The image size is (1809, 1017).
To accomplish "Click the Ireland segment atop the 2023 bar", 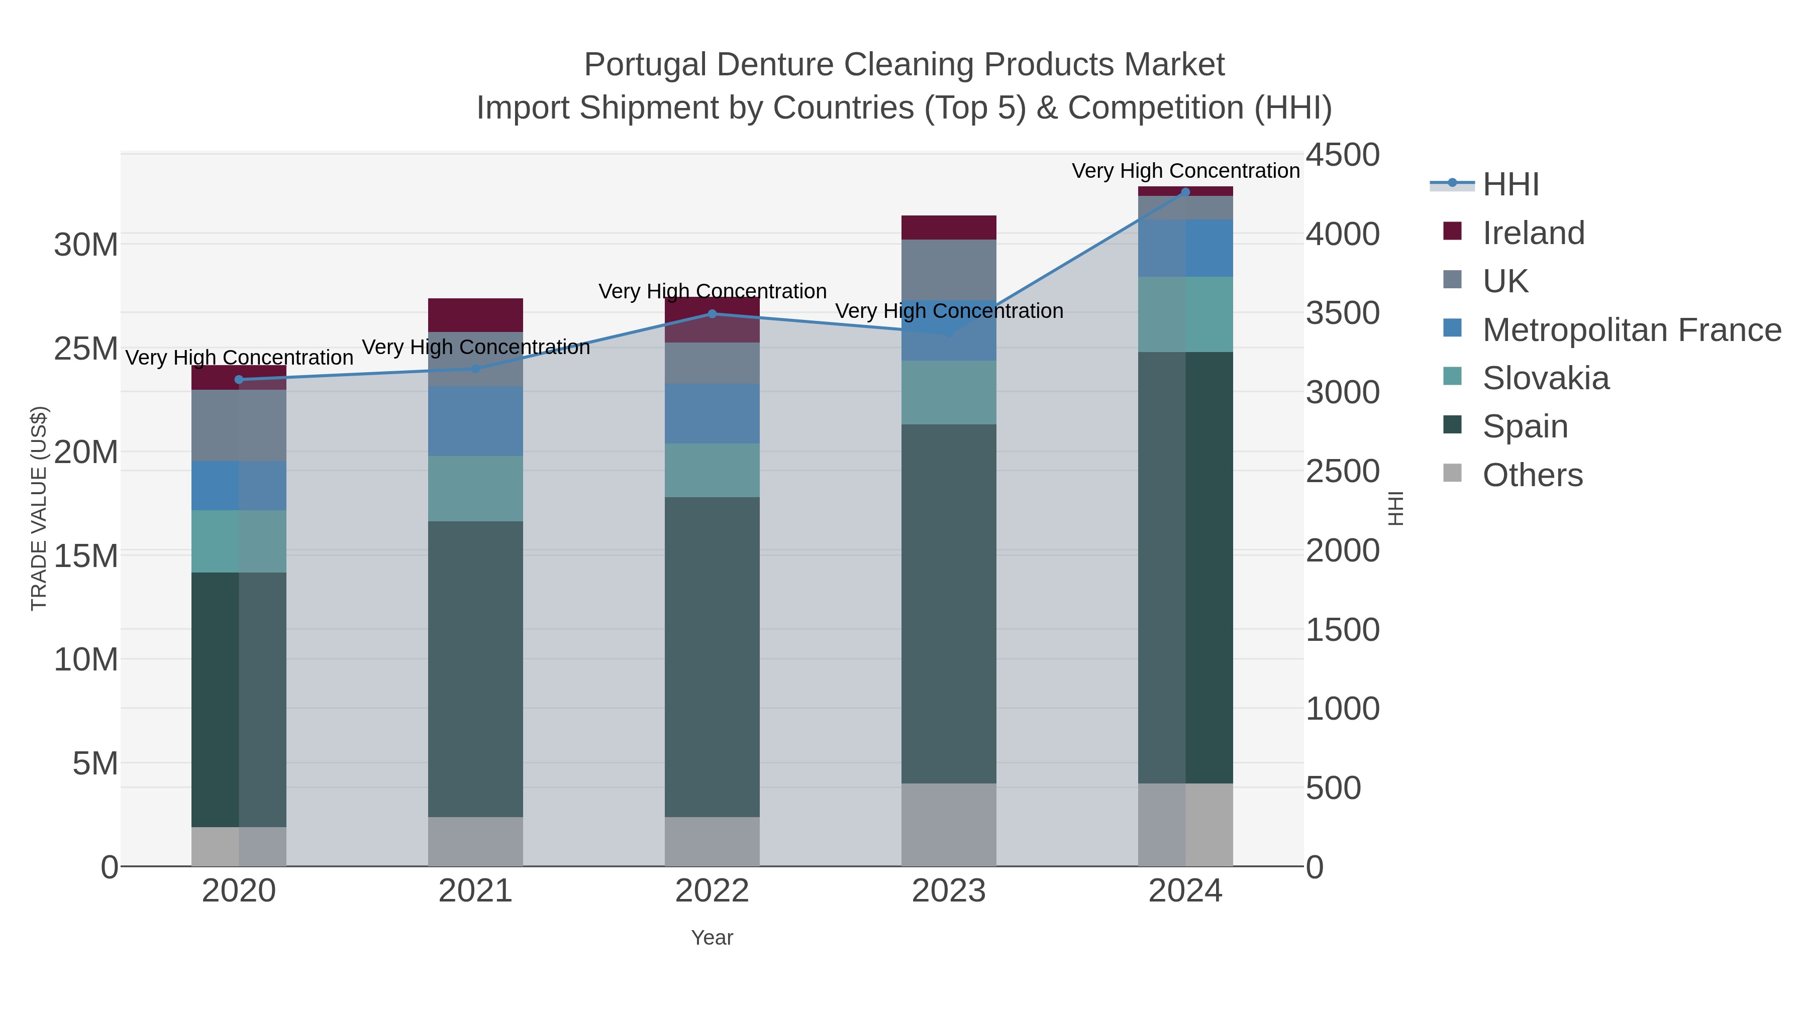I will [x=949, y=228].
